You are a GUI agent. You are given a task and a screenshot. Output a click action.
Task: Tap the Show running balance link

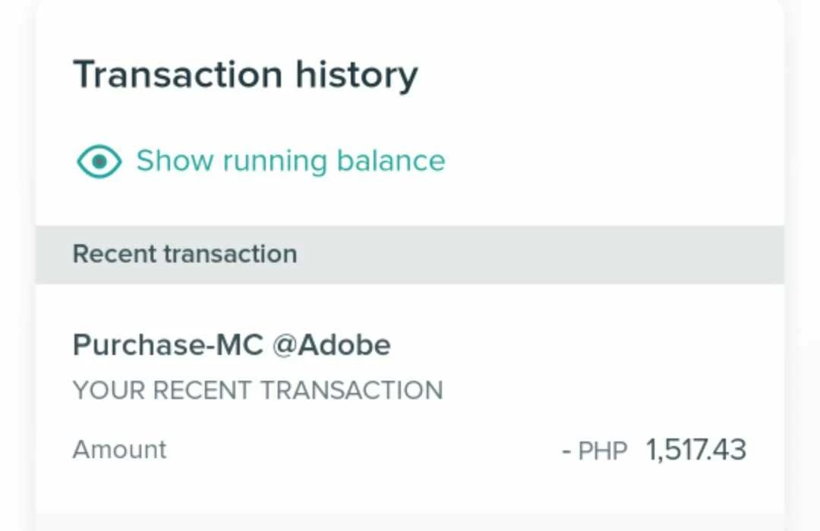pos(290,161)
